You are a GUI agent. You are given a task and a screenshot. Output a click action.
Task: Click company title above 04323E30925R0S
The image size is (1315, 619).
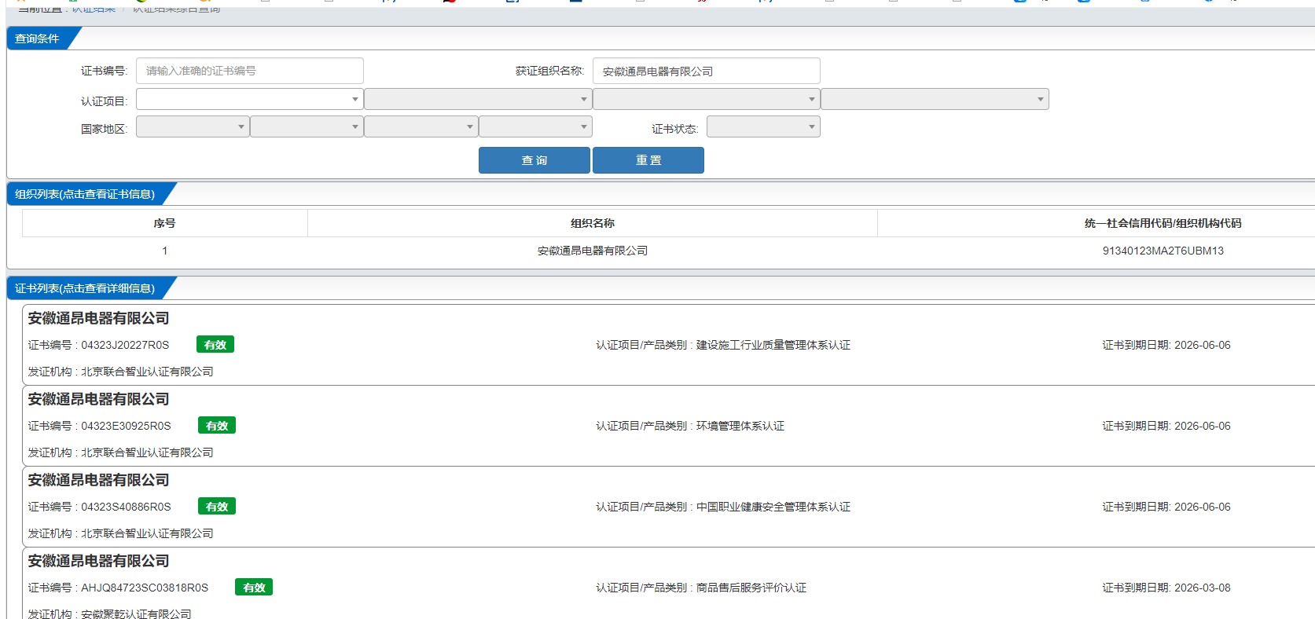99,399
